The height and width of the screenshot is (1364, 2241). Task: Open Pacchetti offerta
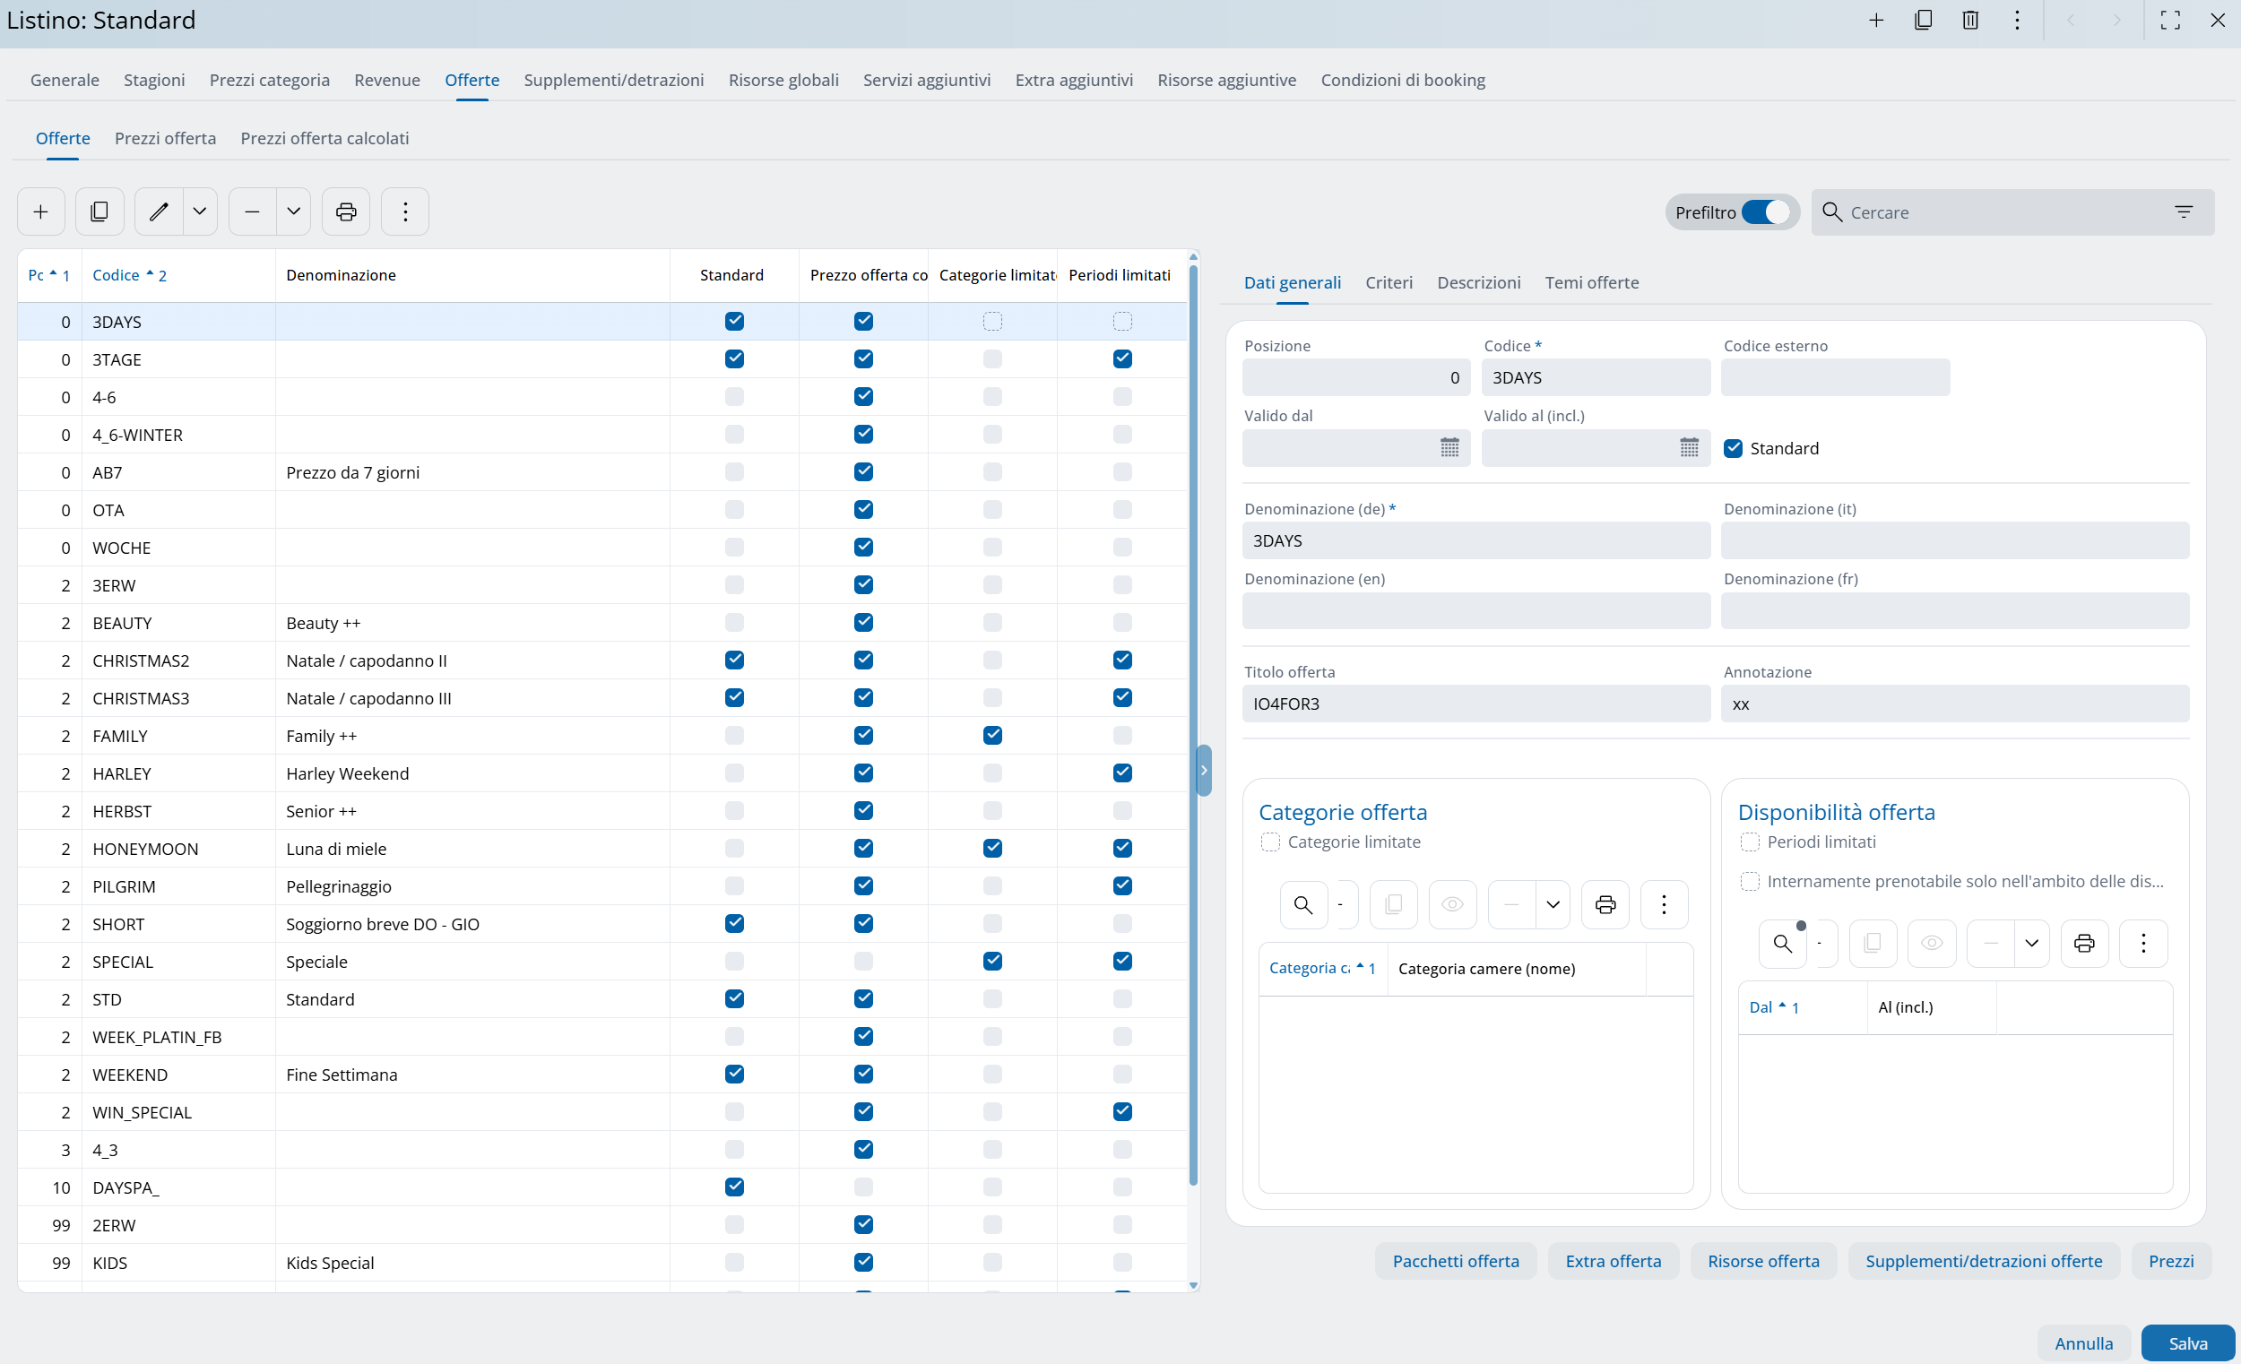click(1455, 1261)
